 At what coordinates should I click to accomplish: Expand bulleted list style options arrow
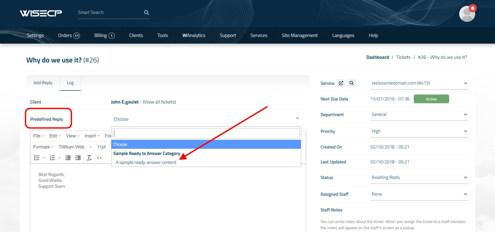click(x=44, y=158)
